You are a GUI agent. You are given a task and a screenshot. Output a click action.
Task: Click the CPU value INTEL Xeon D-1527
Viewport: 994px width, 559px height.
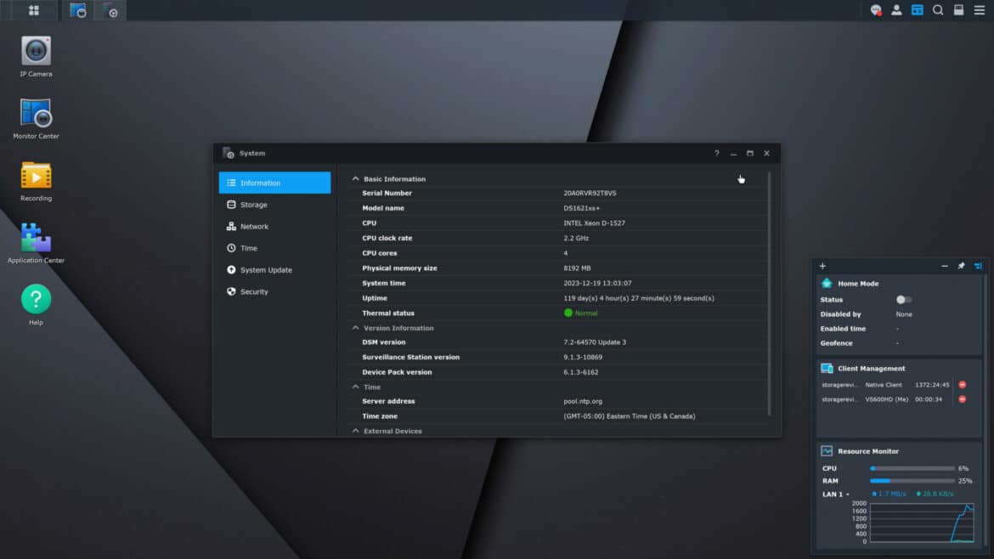click(x=594, y=223)
